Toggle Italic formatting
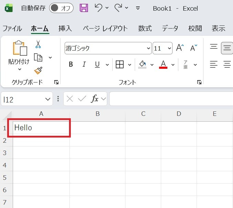This screenshot has height=208, width=233. click(84, 64)
